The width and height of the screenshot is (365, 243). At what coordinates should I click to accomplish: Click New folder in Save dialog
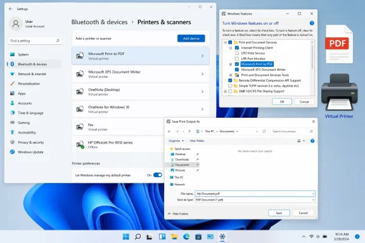pyautogui.click(x=197, y=141)
